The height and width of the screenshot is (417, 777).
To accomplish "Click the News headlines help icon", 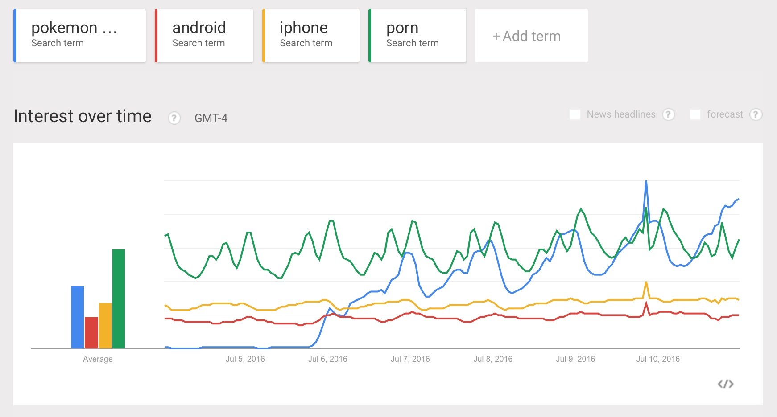I will point(668,114).
